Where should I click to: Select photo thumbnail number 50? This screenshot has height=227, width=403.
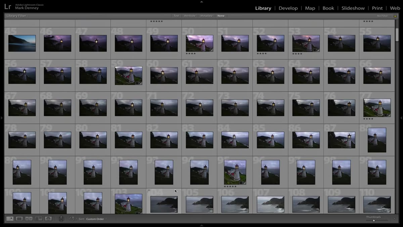click(x=199, y=43)
